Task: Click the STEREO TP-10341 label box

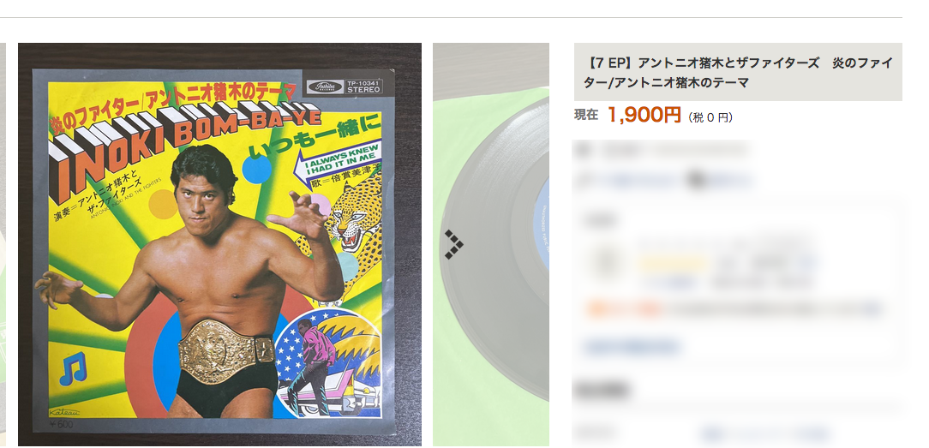Action: tap(364, 87)
